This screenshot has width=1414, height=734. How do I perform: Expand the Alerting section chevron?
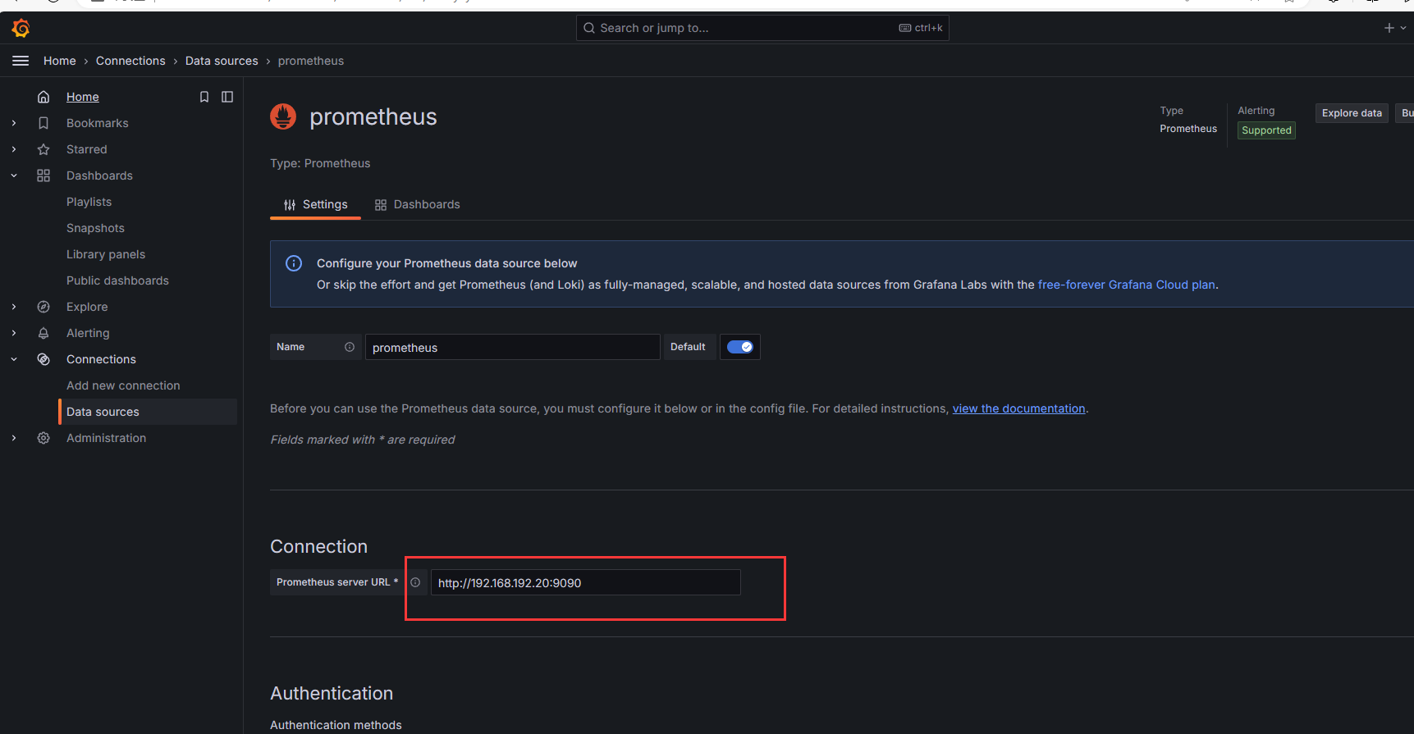14,333
